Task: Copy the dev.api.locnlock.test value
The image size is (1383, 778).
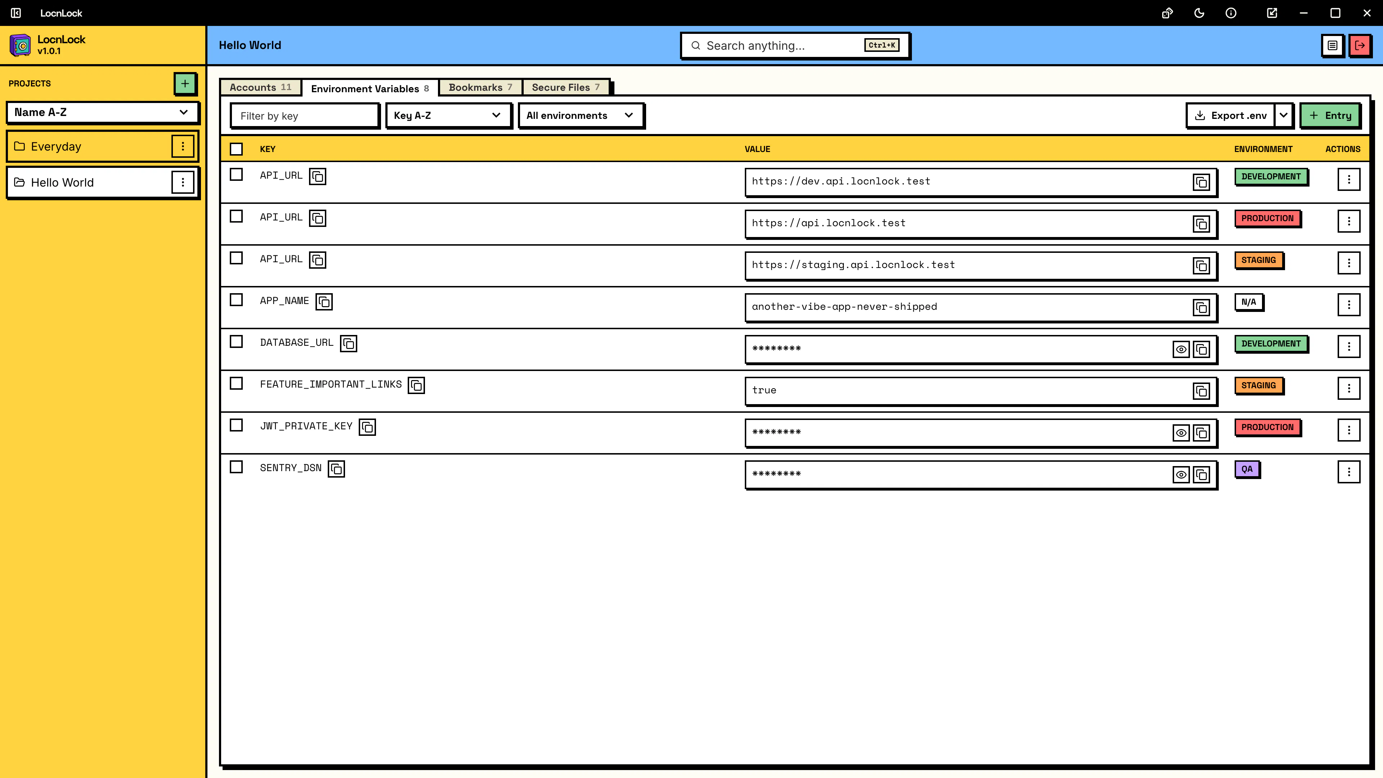Action: click(x=1201, y=182)
